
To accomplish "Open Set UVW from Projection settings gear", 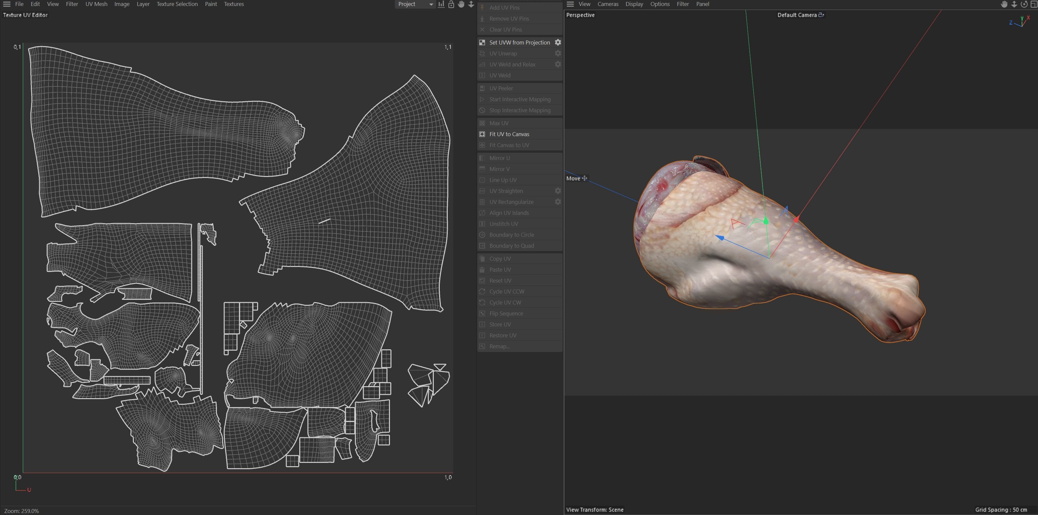I will tap(558, 42).
